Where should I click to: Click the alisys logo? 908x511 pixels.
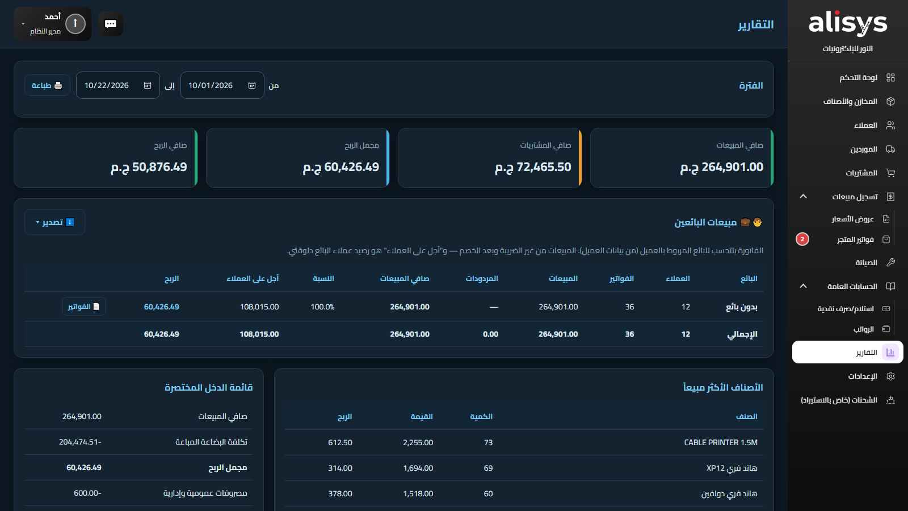point(847,23)
